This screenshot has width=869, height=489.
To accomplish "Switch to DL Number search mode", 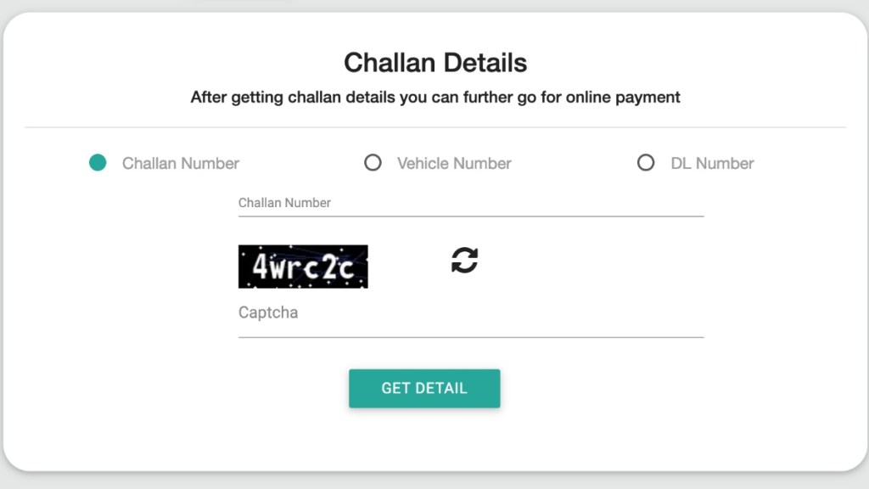I will [x=646, y=162].
